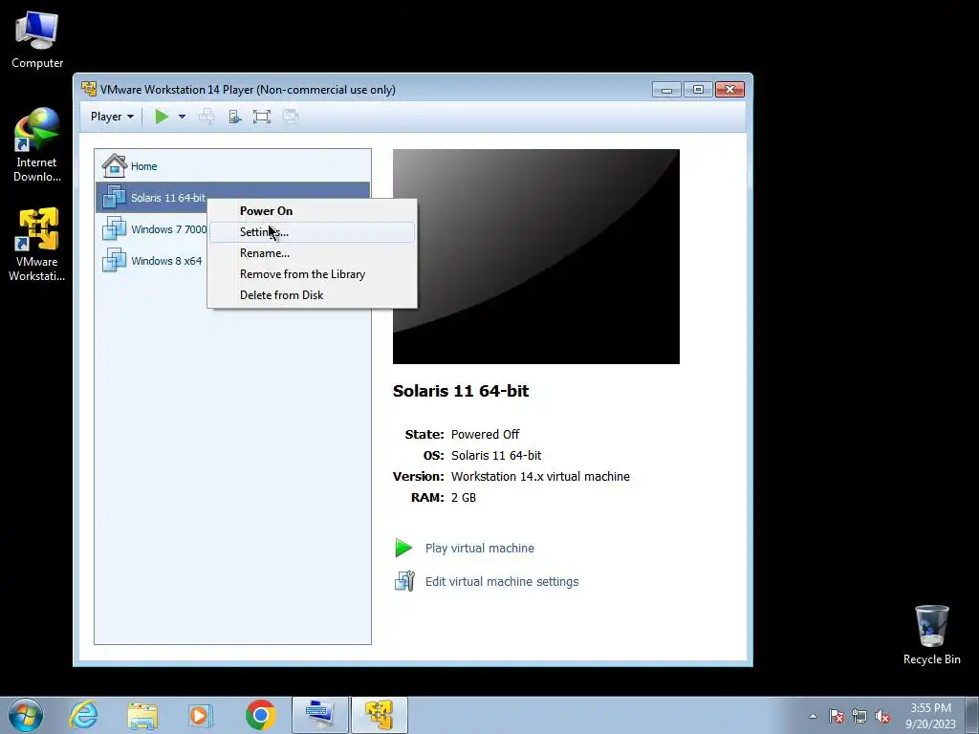Open VMware Workstation desktop shortcut
Image resolution: width=979 pixels, height=734 pixels.
click(37, 245)
